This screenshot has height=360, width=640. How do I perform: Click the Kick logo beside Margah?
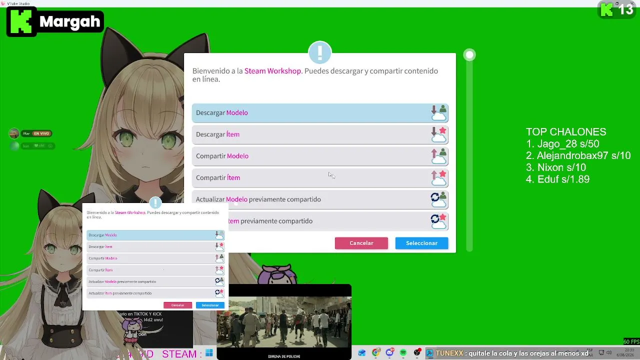21,21
